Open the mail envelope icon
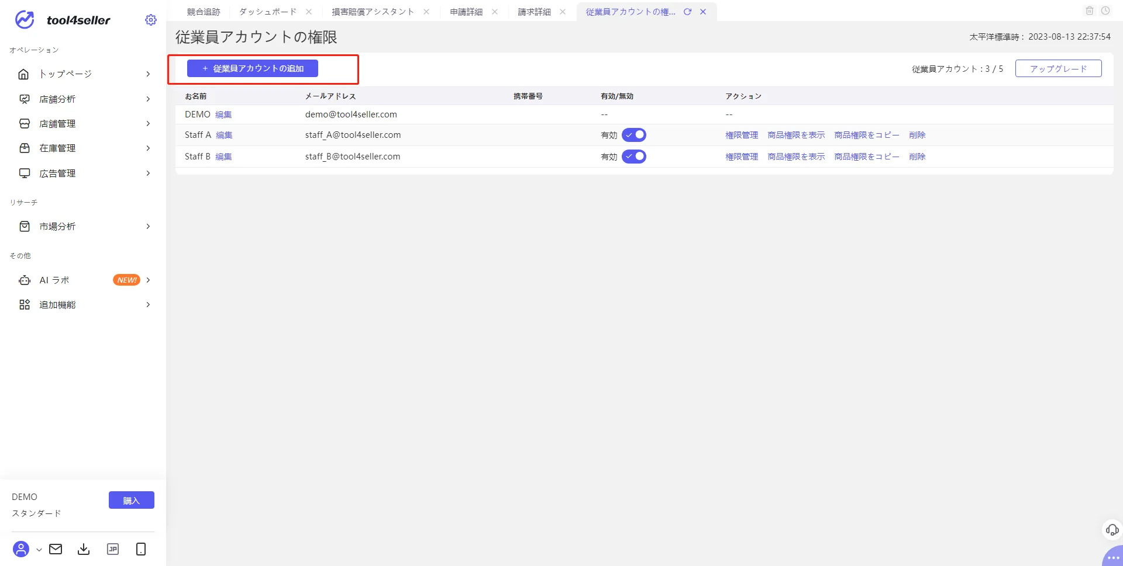 [x=56, y=549]
